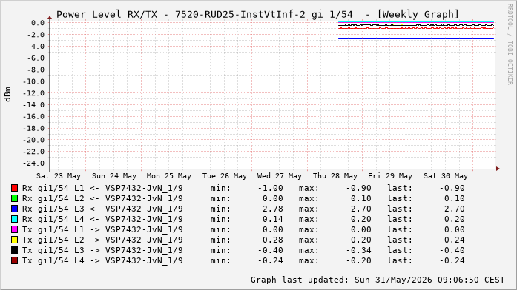Click the Rx L1 min value -1.00

(x=271, y=188)
